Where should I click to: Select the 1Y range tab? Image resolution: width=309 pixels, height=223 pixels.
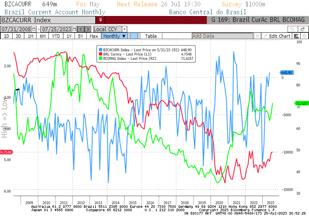[69, 36]
